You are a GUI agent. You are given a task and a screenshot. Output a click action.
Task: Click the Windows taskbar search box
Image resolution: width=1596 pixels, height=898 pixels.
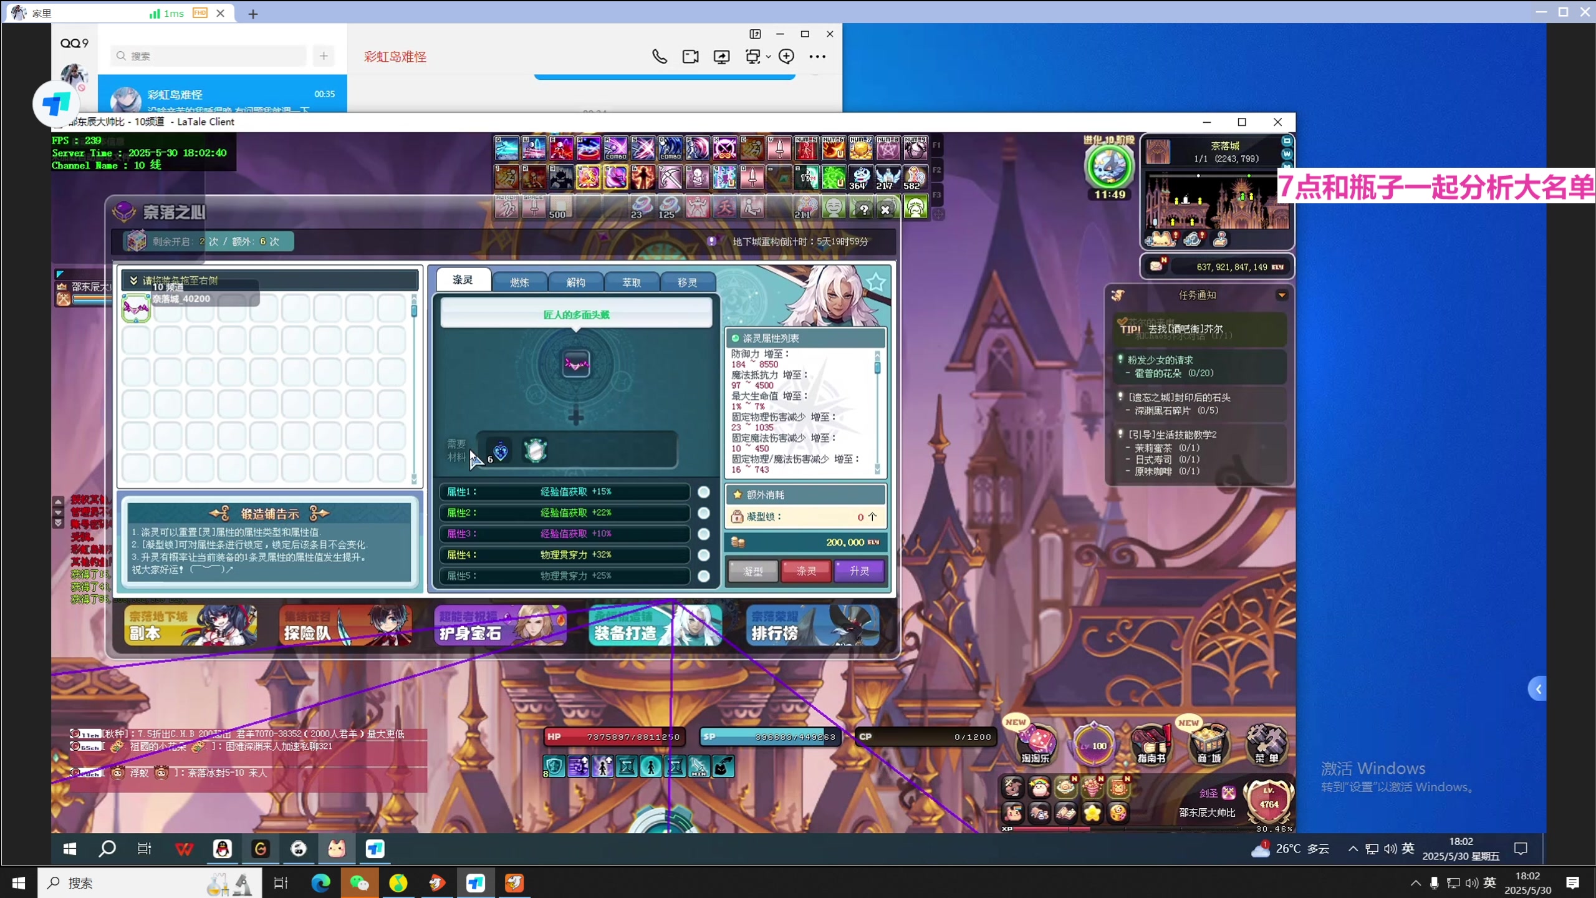pyautogui.click(x=151, y=883)
